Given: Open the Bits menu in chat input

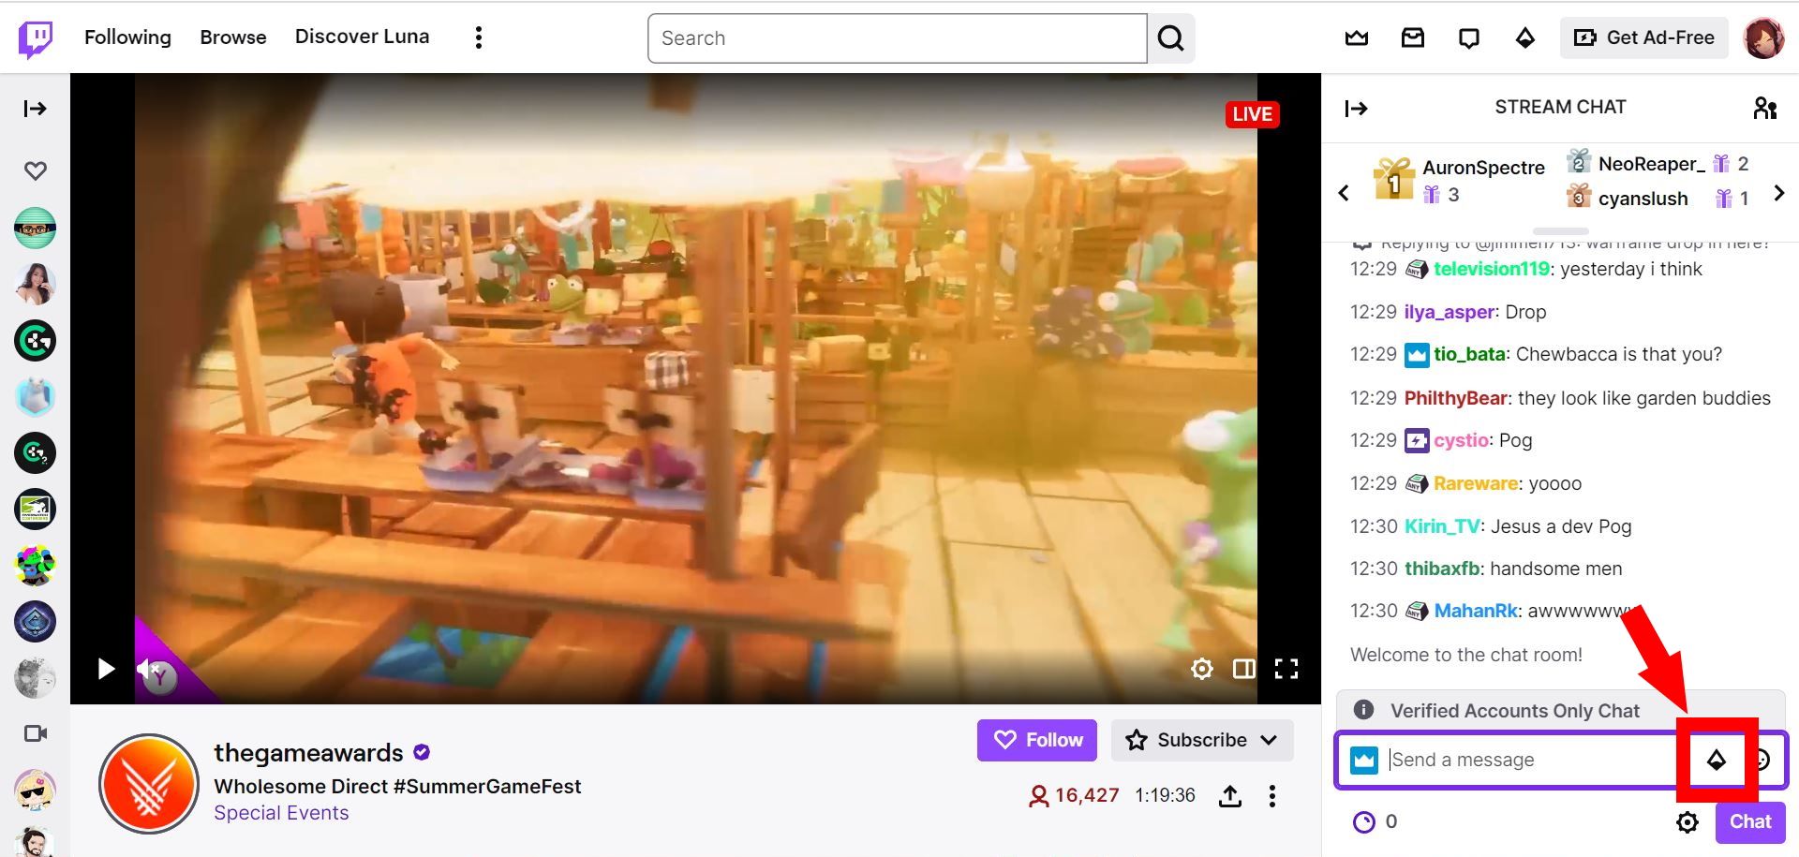Looking at the screenshot, I should coord(1717,760).
